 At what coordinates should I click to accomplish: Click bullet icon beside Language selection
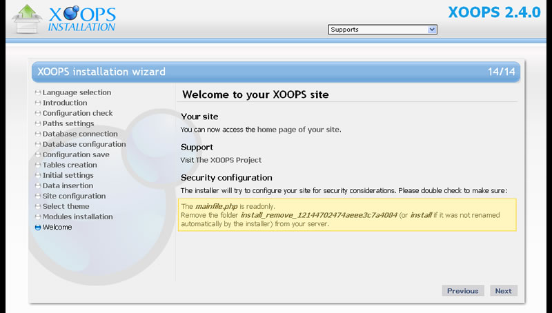[x=38, y=92]
